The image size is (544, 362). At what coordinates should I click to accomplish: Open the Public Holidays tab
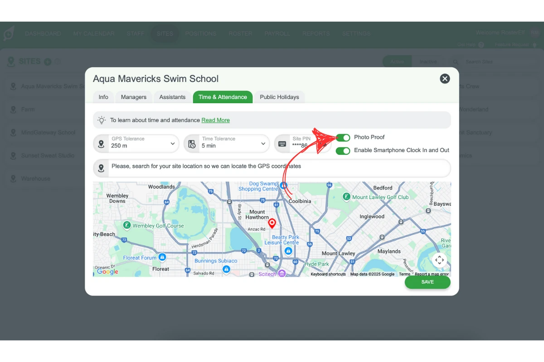[x=279, y=97]
